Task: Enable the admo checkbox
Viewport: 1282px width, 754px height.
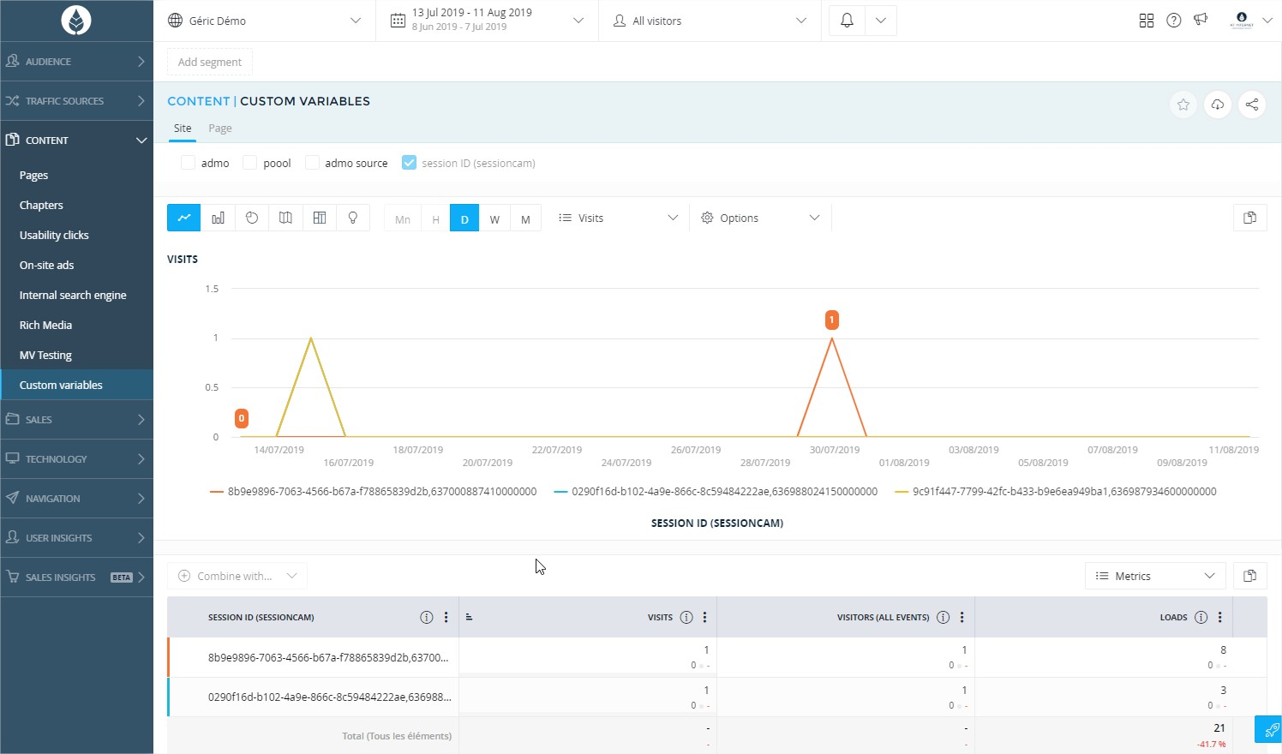Action: point(189,163)
